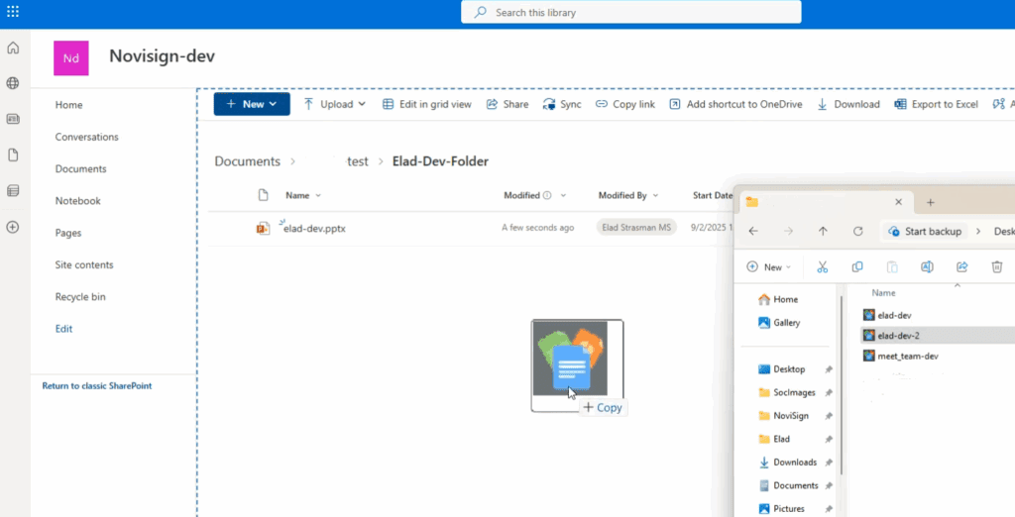Open the Upload dropdown

click(335, 104)
